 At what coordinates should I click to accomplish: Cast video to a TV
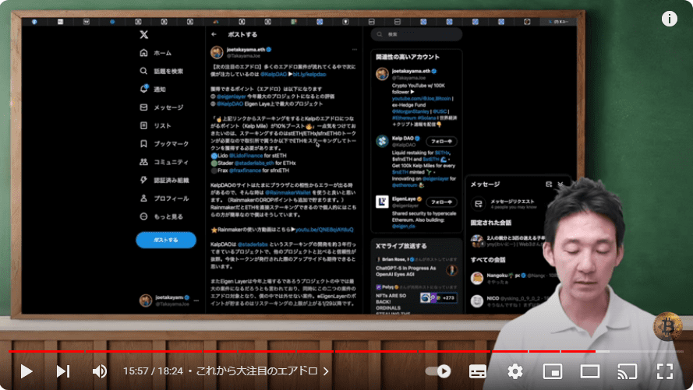(628, 371)
